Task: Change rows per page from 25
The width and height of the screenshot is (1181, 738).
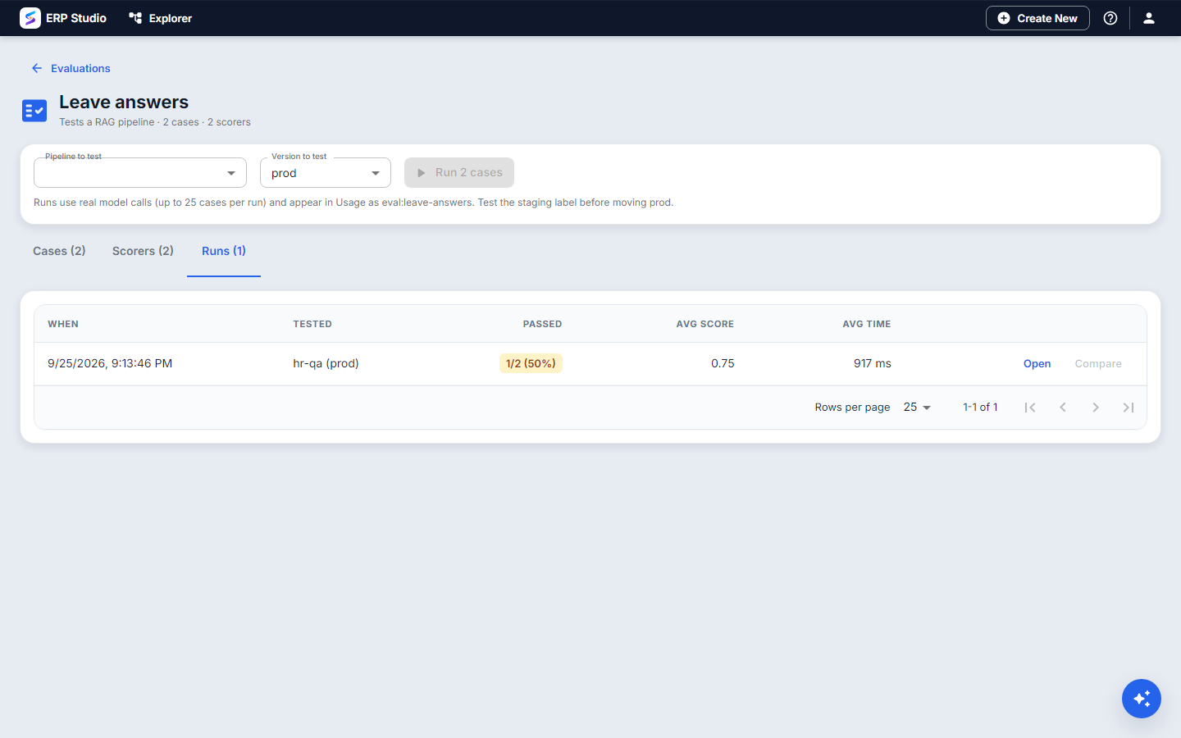Action: pyautogui.click(x=917, y=408)
